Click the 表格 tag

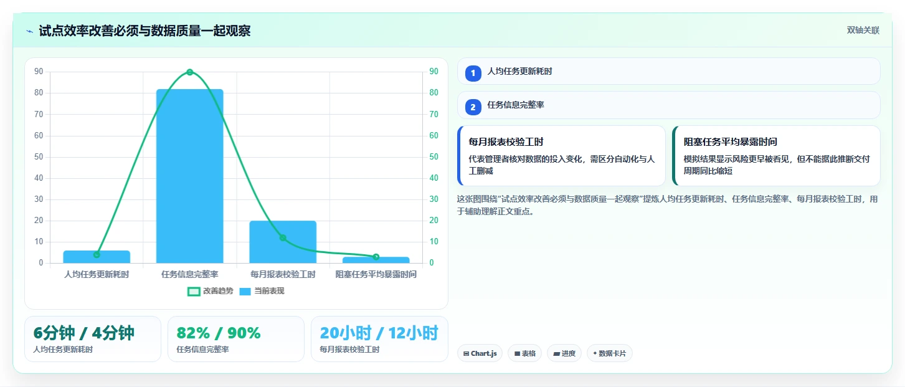[x=525, y=353]
